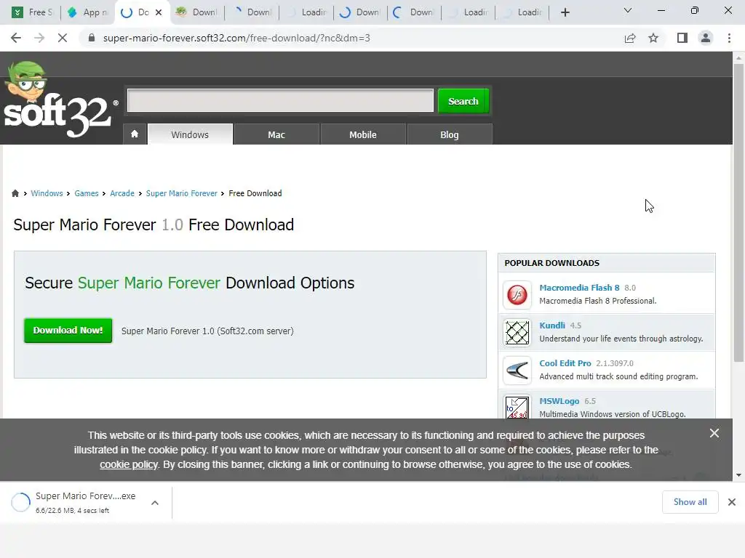
Task: Open the Super Mario Forever breadcrumb link
Action: pyautogui.click(x=181, y=193)
